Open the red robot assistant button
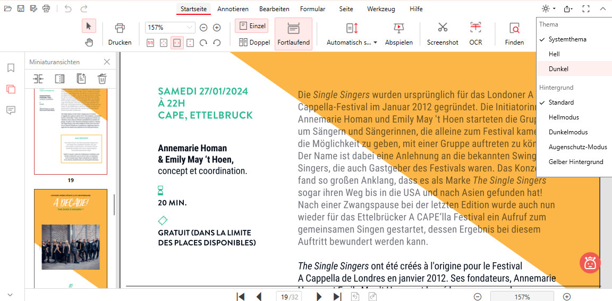This screenshot has width=612, height=301. click(x=590, y=263)
